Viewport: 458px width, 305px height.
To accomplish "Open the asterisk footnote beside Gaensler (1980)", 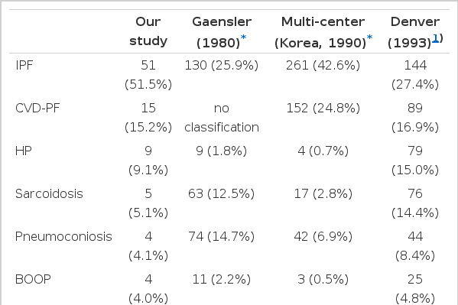I will (243, 37).
